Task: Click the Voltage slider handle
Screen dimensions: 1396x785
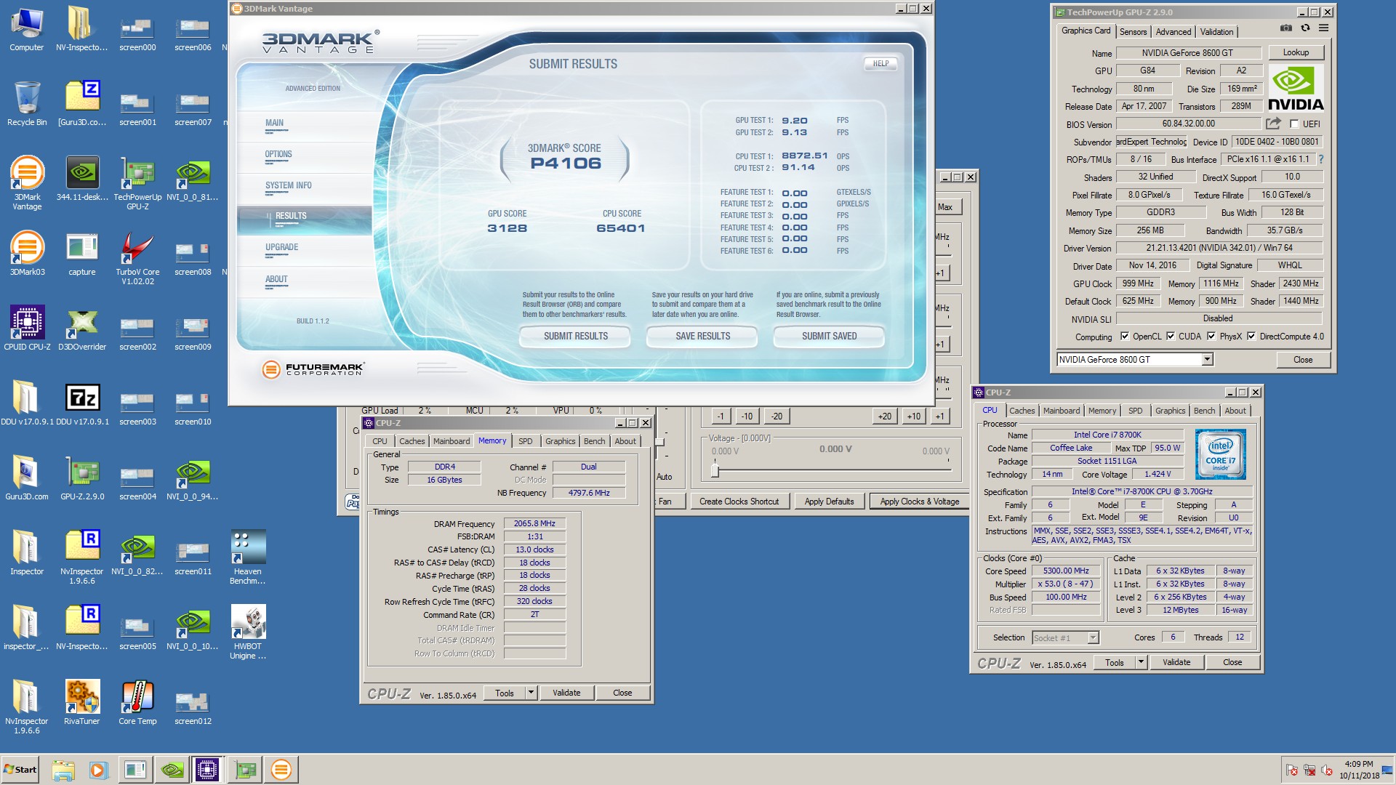Action: (715, 471)
